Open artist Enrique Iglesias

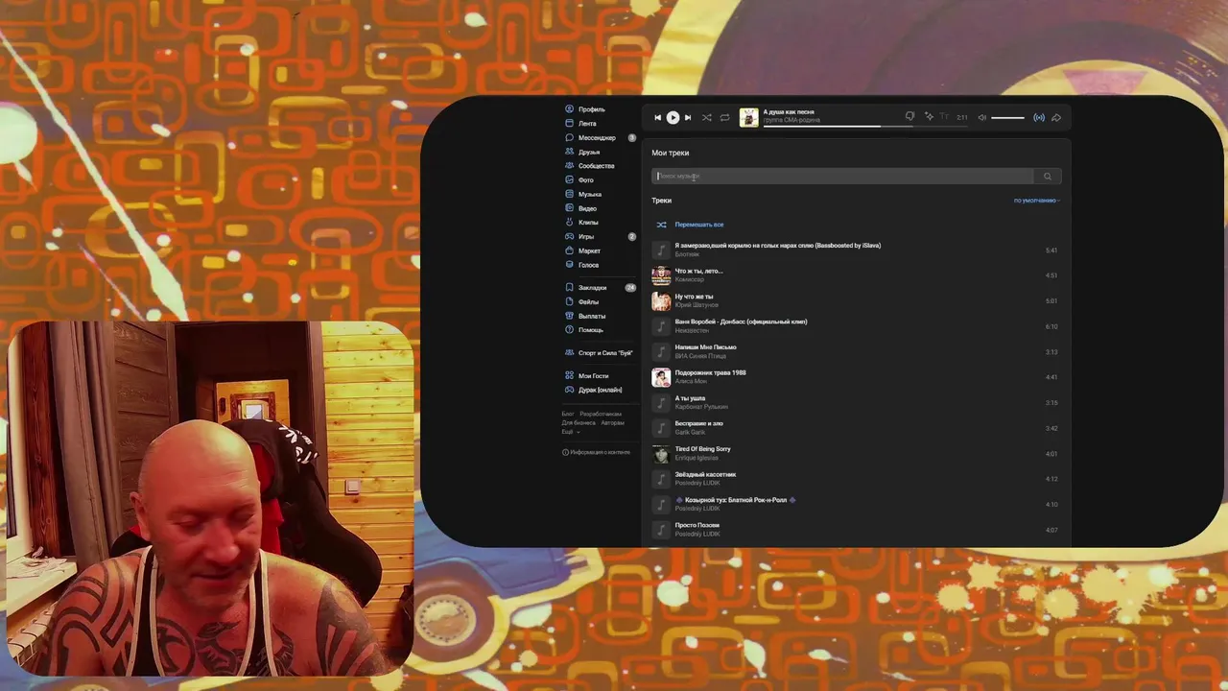click(x=697, y=458)
